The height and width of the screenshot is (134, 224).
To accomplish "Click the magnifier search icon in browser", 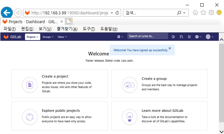I will pyautogui.click(x=179, y=13).
